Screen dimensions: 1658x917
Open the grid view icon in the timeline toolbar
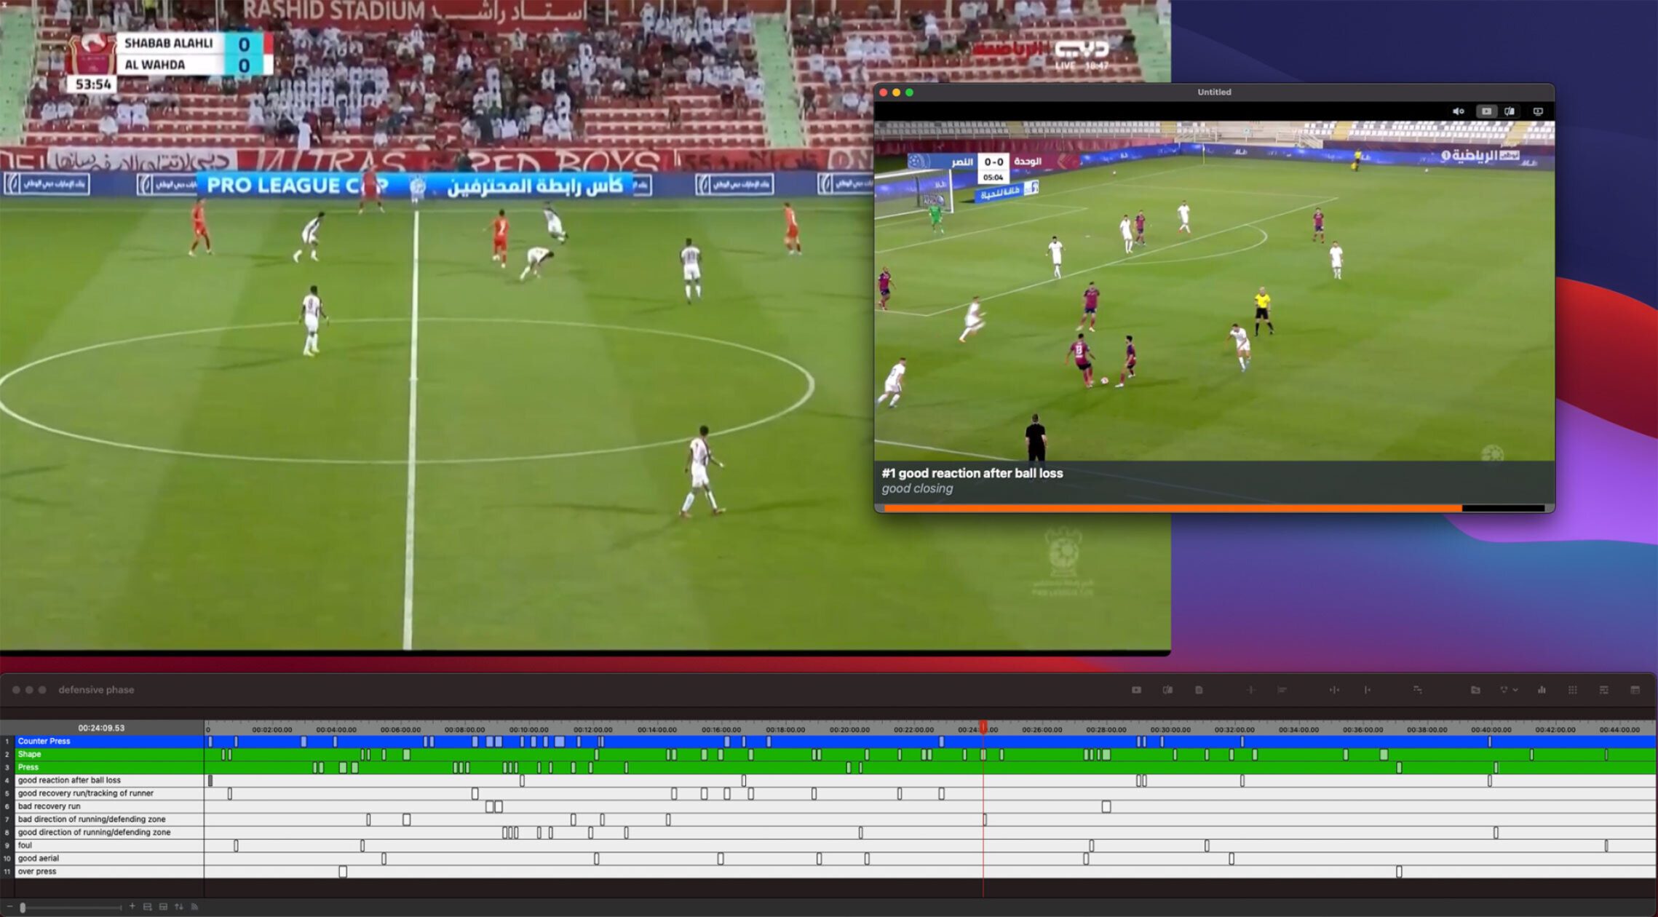click(1573, 689)
